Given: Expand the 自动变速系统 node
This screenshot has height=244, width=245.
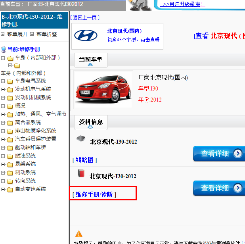Looking at the screenshot, I should (x=3, y=189).
